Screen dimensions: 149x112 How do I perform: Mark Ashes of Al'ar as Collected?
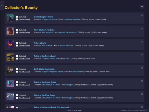tap(17, 43)
